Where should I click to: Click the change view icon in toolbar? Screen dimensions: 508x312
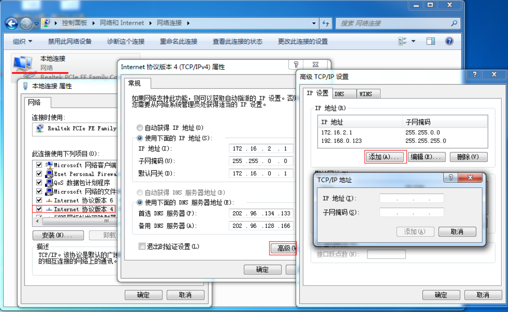tap(402, 41)
